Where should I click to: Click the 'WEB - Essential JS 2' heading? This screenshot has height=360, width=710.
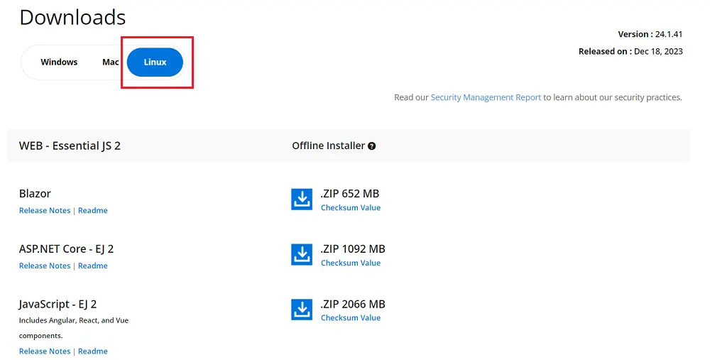coord(70,146)
